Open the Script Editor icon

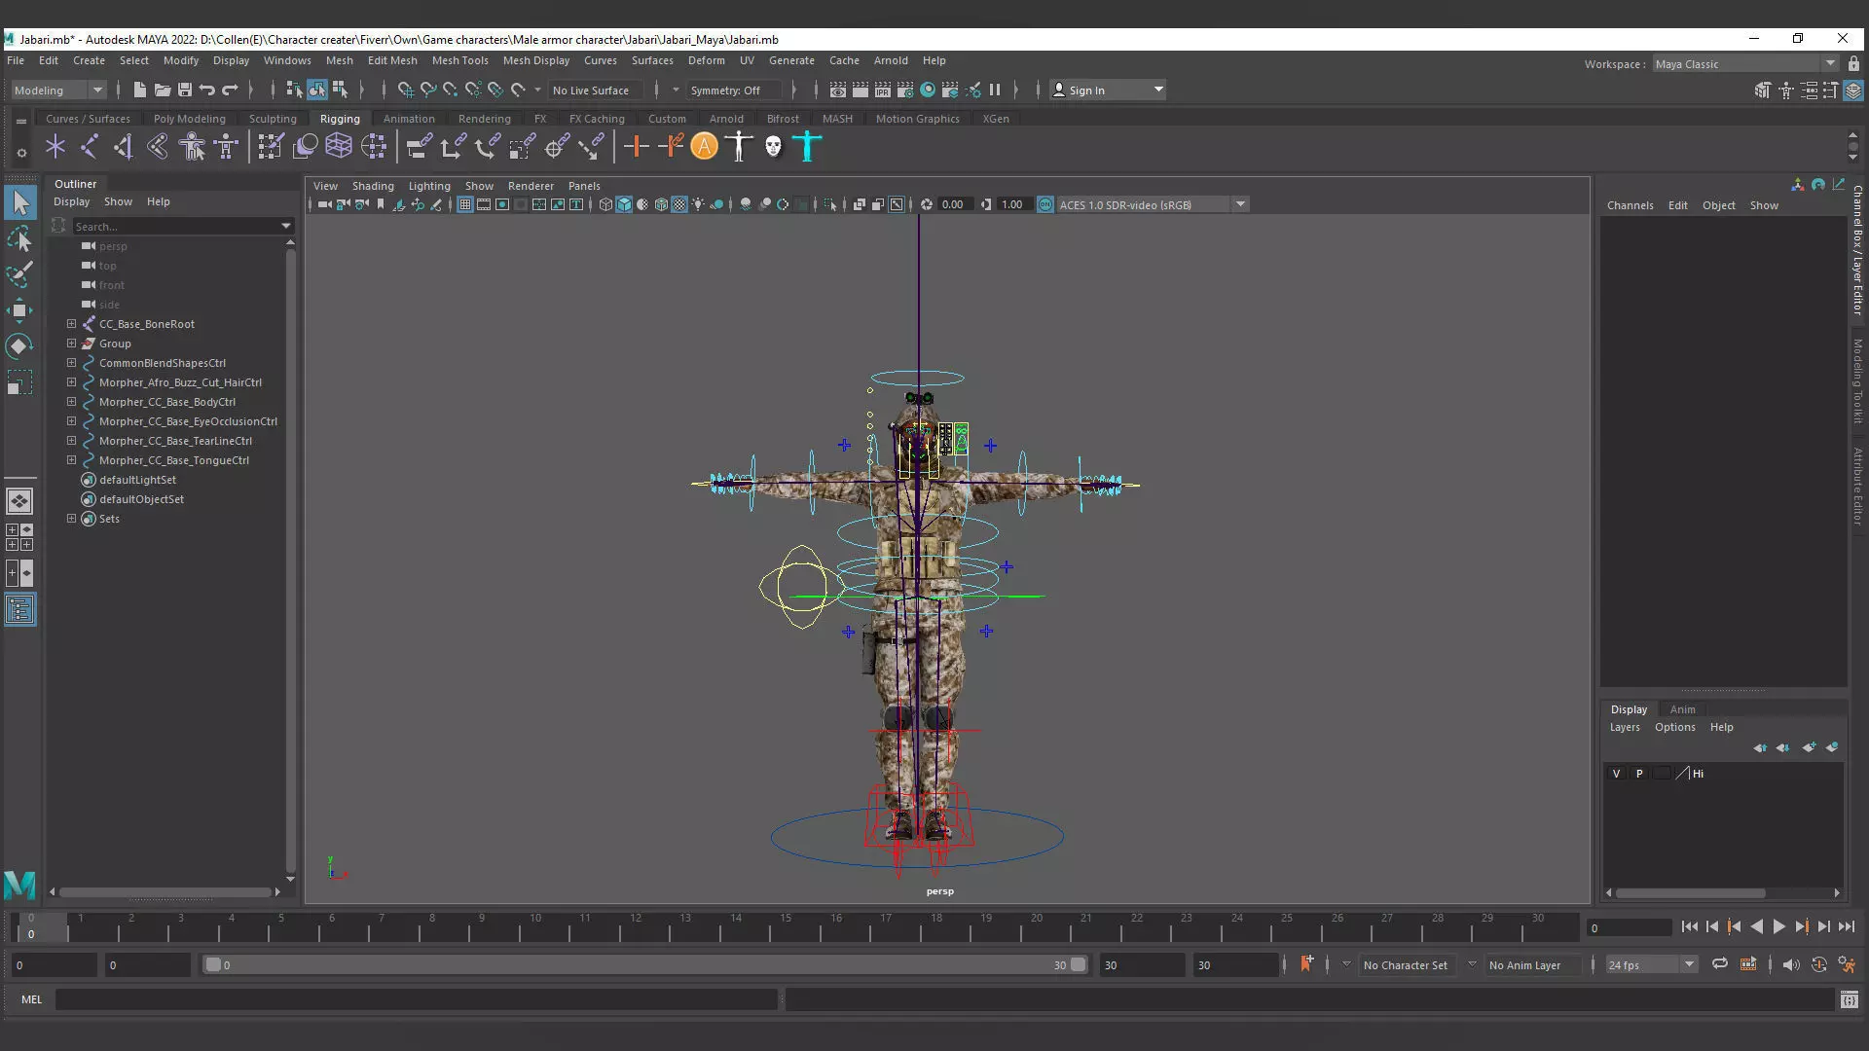(1849, 999)
